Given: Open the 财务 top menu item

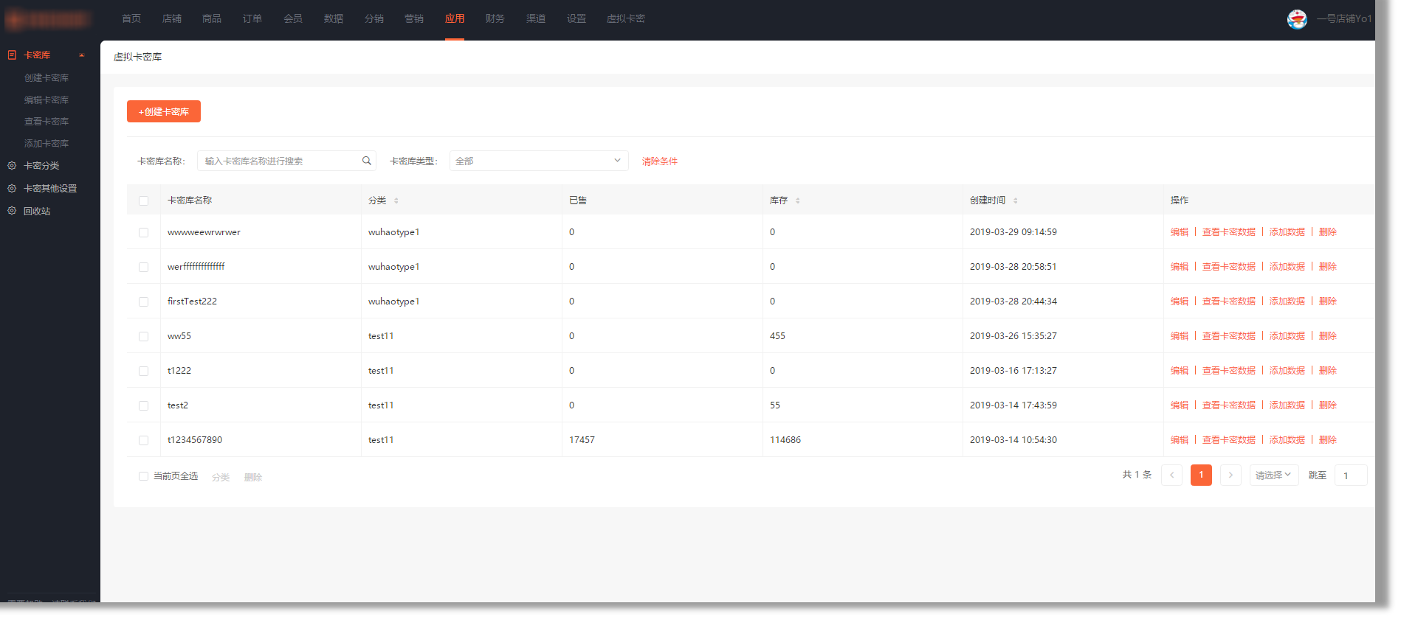Looking at the screenshot, I should pos(495,18).
